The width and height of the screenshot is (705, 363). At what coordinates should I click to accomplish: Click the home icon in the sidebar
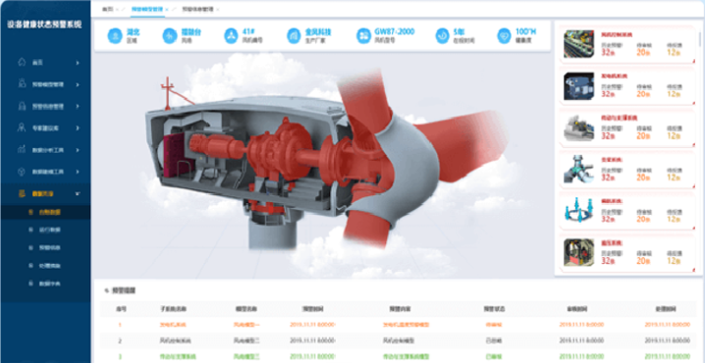click(22, 62)
